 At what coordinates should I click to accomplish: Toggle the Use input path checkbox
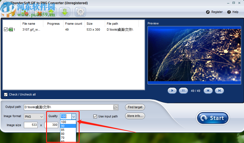pos(95,116)
